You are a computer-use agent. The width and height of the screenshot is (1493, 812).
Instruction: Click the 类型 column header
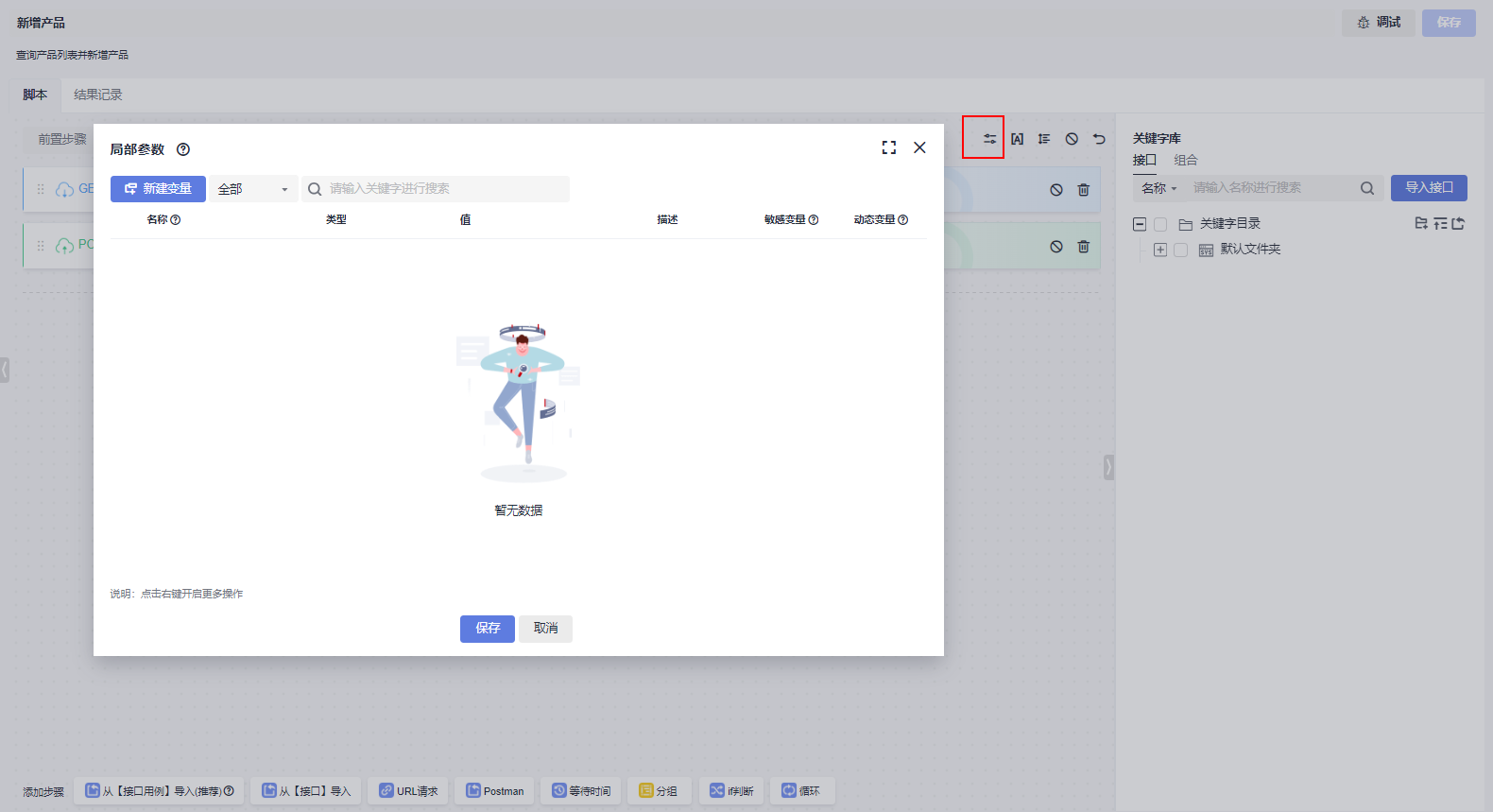(x=336, y=220)
